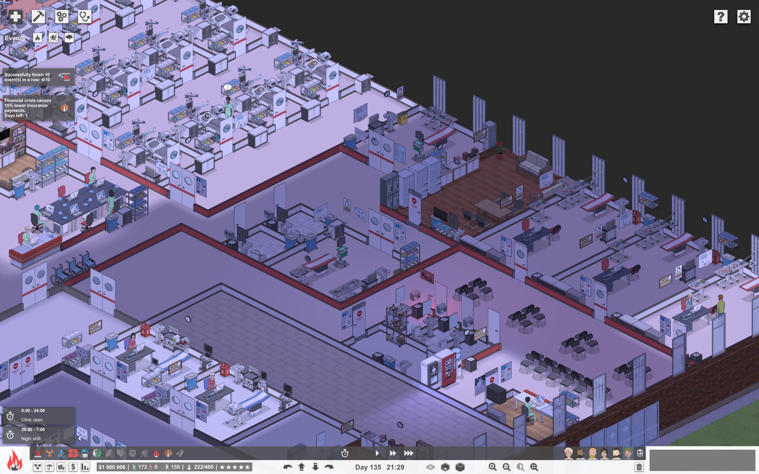Viewport: 759px width, 474px height.
Task: Select Administrative shirt-and-tie department icon
Action: pyautogui.click(x=168, y=453)
